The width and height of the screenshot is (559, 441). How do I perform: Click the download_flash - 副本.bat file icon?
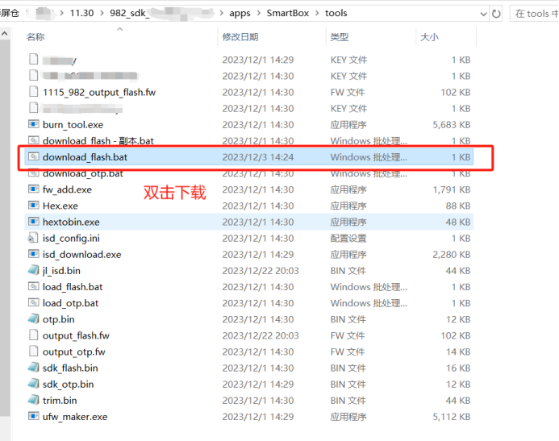[x=34, y=140]
